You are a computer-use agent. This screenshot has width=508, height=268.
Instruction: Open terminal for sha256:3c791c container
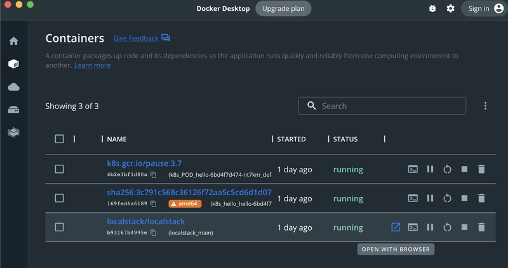pos(413,198)
